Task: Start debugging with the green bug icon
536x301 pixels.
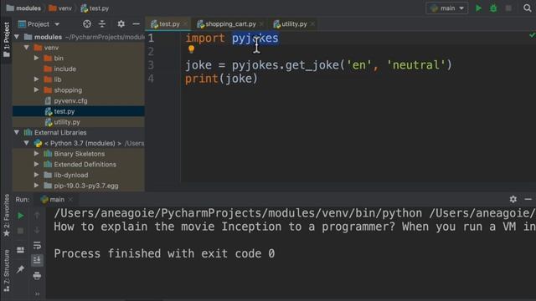Action: (493, 8)
